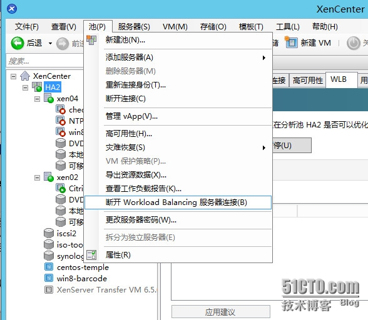Select iscsi2 in the tree

point(66,234)
